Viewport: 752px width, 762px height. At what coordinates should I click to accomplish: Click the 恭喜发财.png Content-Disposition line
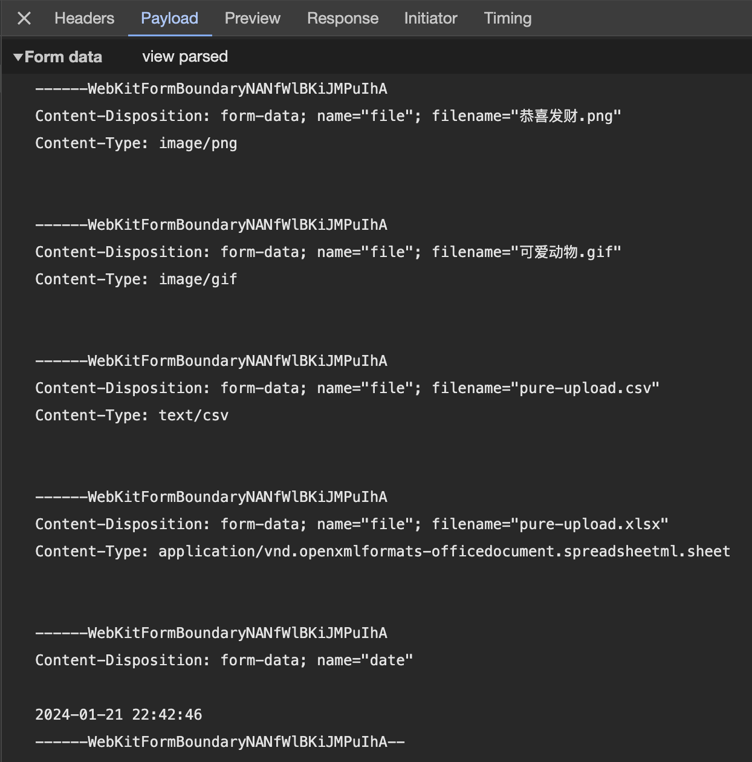(328, 116)
